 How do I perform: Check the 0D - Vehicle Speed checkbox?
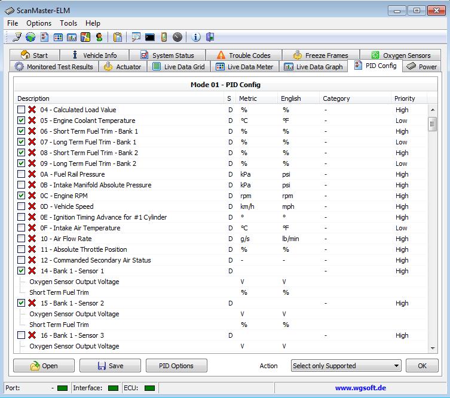click(22, 206)
